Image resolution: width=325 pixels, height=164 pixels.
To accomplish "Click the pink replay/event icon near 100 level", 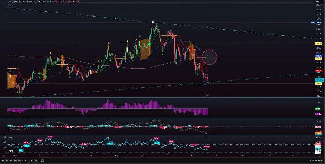I will [x=207, y=96].
